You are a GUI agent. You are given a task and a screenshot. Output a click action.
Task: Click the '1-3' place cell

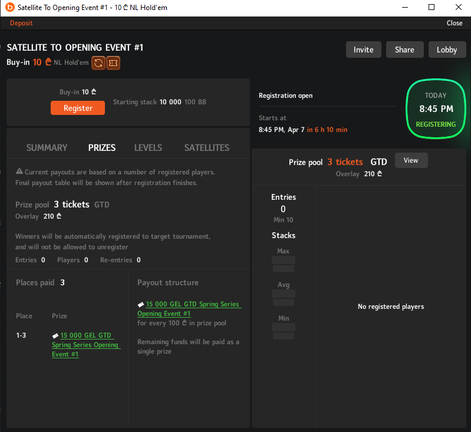tap(21, 335)
